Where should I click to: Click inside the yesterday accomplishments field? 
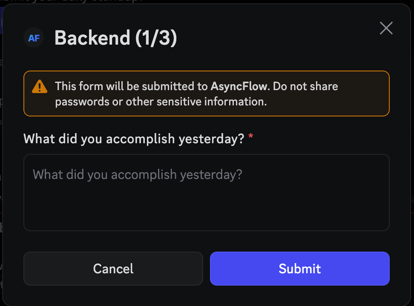tap(207, 192)
